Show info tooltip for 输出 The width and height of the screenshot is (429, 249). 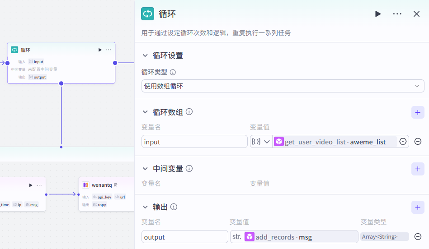(x=174, y=207)
